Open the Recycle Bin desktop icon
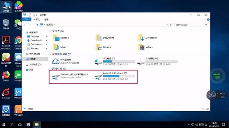The image size is (229, 128). point(6,24)
